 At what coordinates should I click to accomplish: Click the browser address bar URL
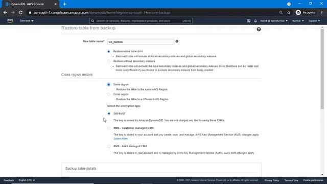coord(102,12)
